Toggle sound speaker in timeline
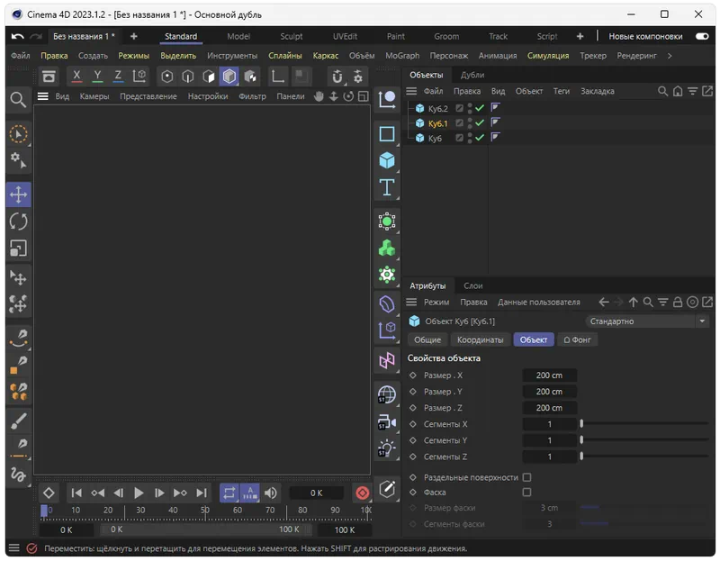The width and height of the screenshot is (720, 561). click(x=271, y=493)
